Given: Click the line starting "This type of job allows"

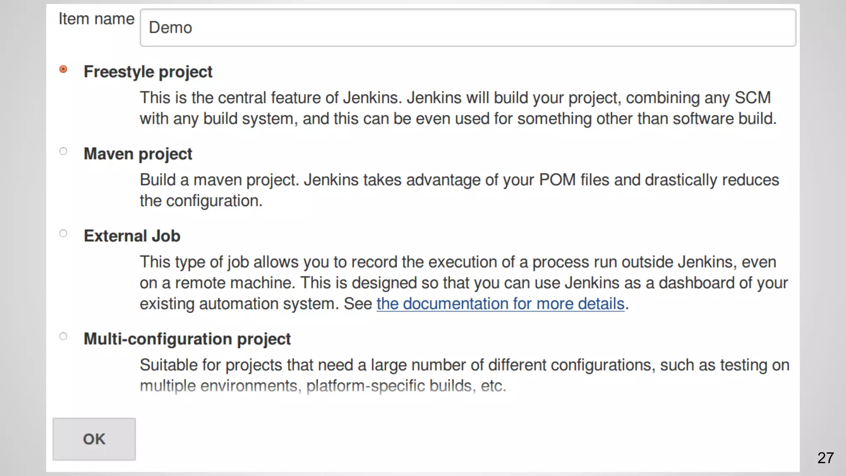Looking at the screenshot, I should [458, 262].
